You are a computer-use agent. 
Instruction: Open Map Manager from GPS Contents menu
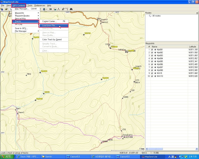click(26, 9)
